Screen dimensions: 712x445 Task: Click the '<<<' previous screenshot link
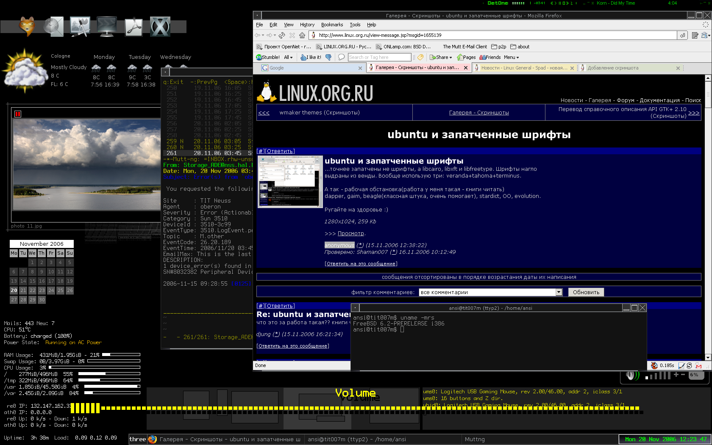point(264,112)
